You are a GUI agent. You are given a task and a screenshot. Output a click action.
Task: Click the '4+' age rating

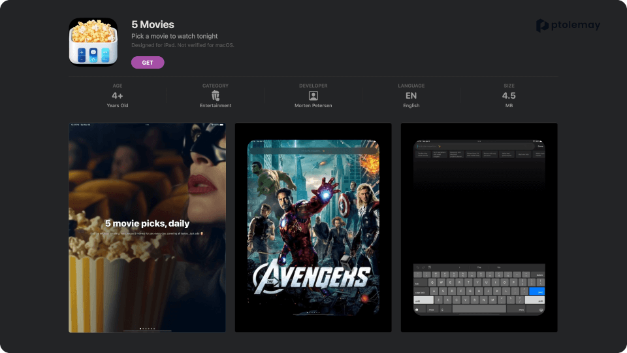coord(117,95)
